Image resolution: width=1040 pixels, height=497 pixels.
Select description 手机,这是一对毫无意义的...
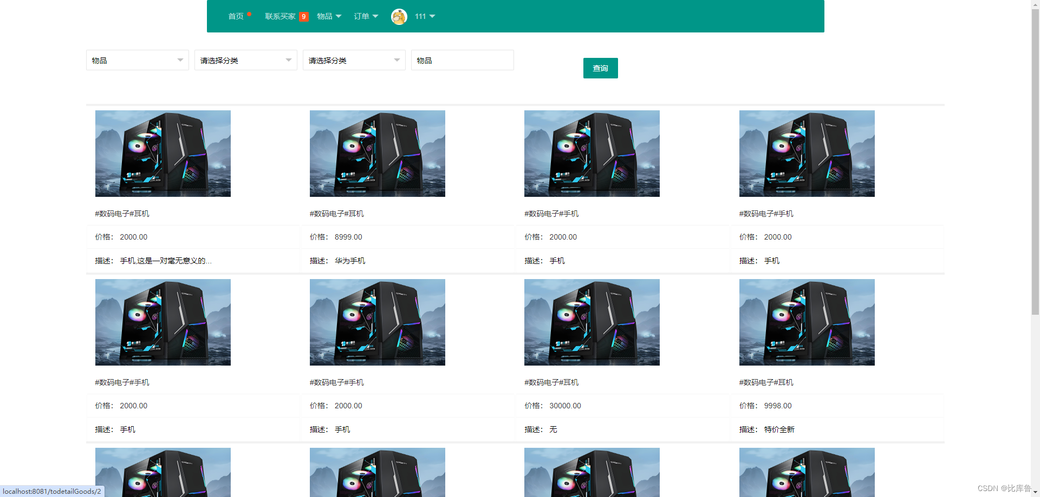click(x=166, y=261)
